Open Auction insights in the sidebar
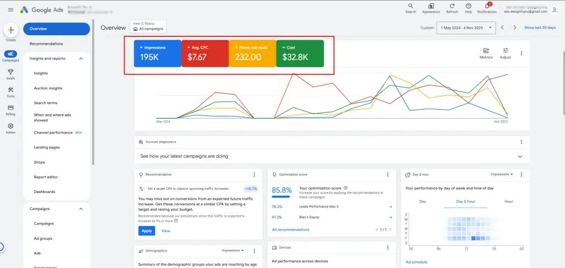 click(48, 88)
